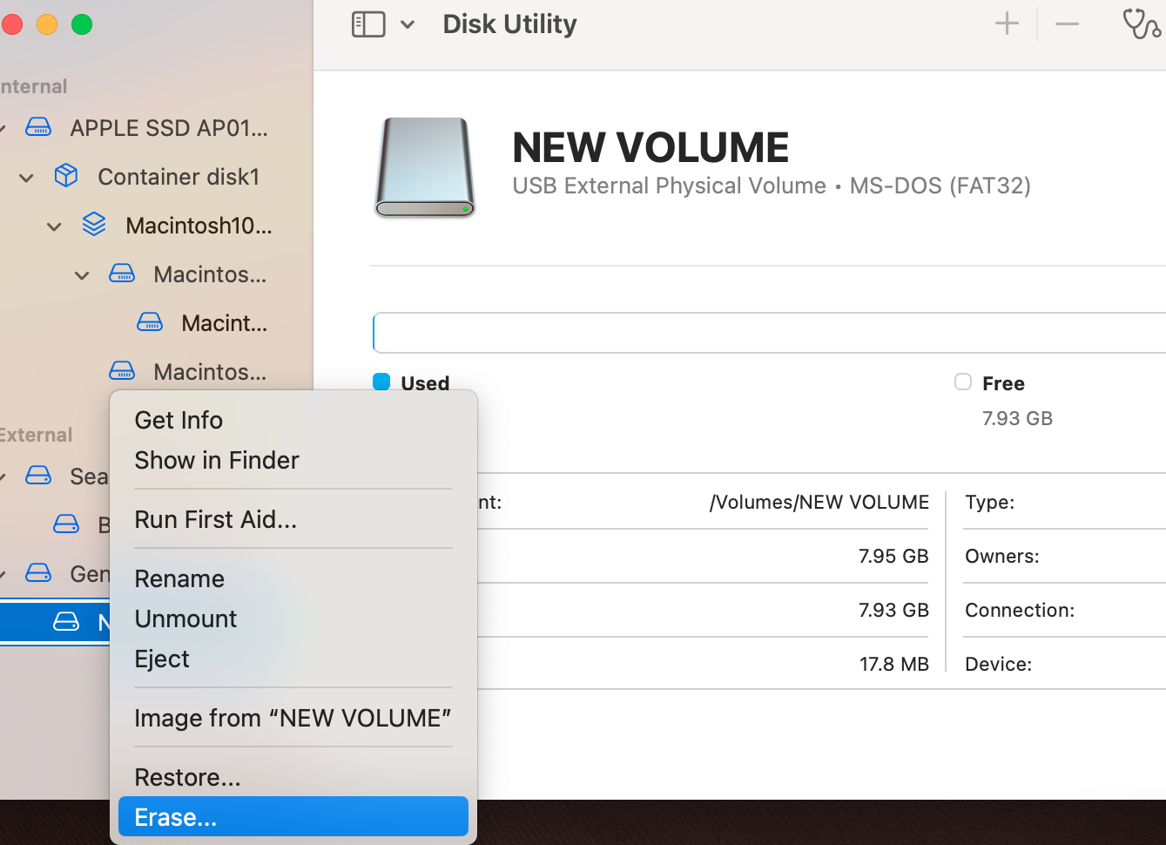The height and width of the screenshot is (845, 1166).
Task: Click the External section header
Action: click(x=36, y=435)
